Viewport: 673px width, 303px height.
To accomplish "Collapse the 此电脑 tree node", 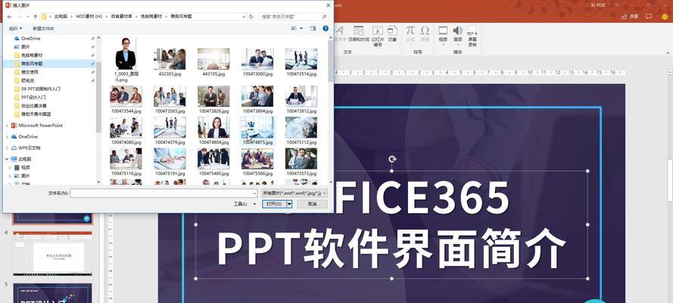I will pyautogui.click(x=7, y=159).
